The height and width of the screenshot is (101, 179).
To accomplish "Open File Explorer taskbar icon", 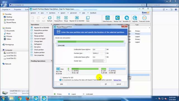I will tap(11, 98).
